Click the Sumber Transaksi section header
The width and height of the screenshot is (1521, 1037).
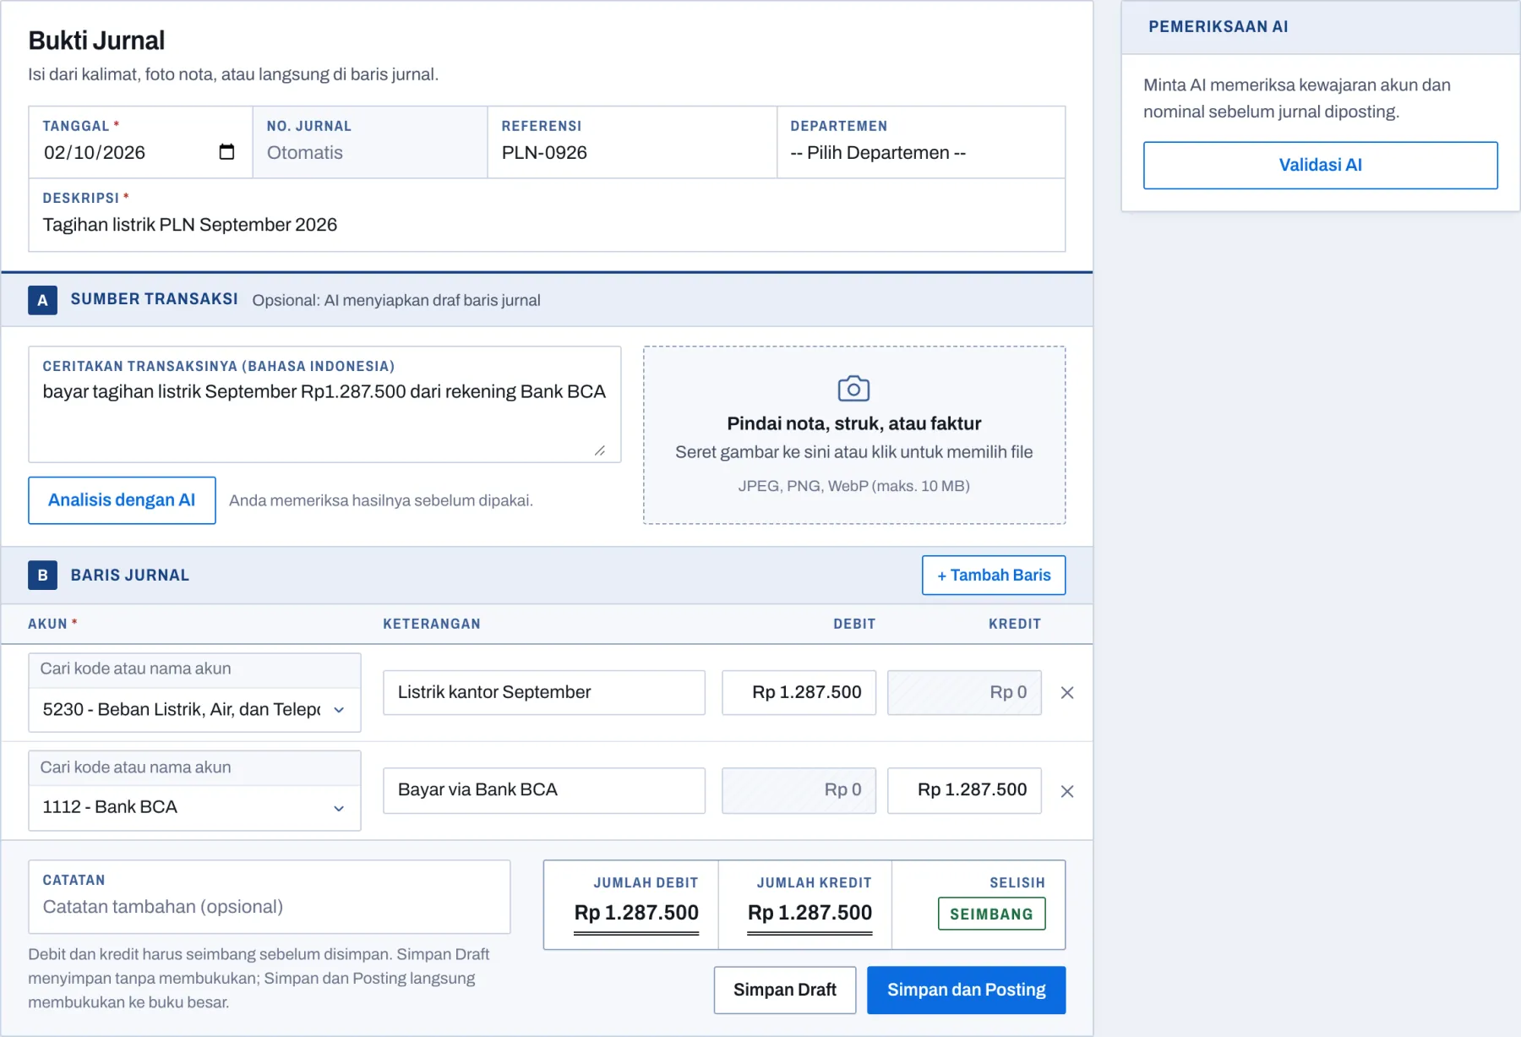pyautogui.click(x=547, y=301)
